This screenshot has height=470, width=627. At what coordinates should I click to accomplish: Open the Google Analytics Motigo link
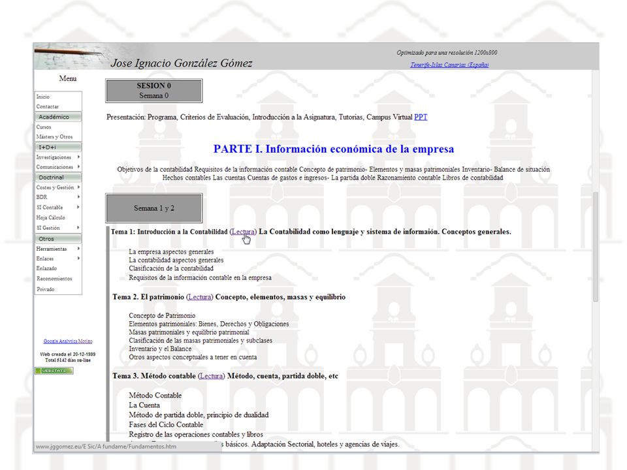tap(68, 341)
